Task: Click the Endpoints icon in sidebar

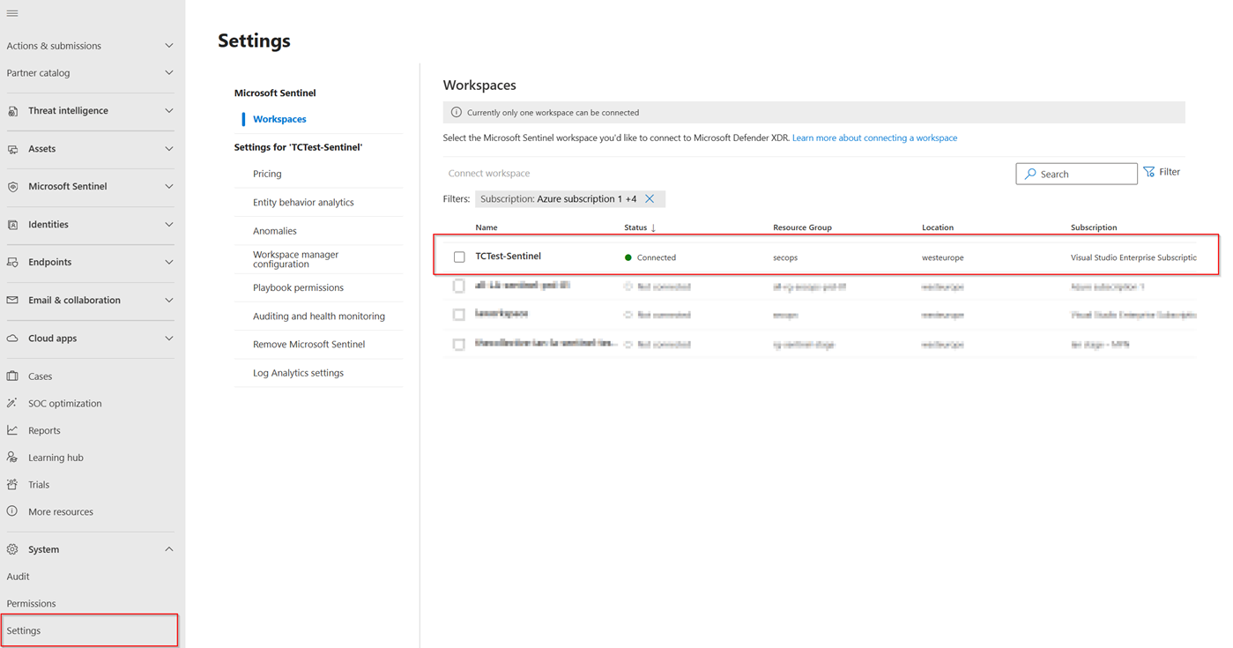Action: [12, 263]
